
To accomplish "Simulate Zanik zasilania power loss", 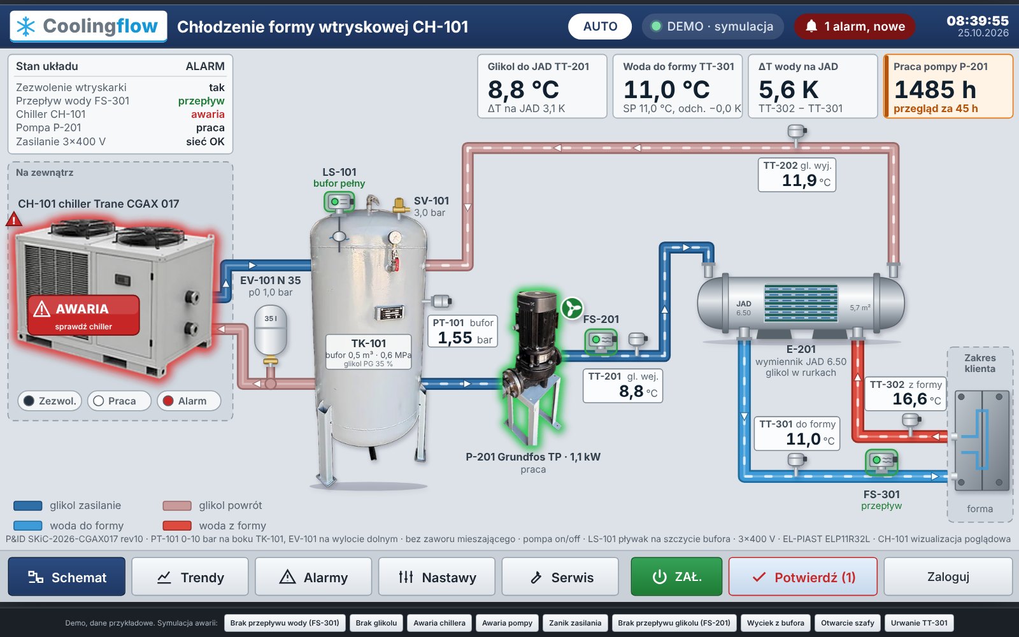I will tap(575, 623).
